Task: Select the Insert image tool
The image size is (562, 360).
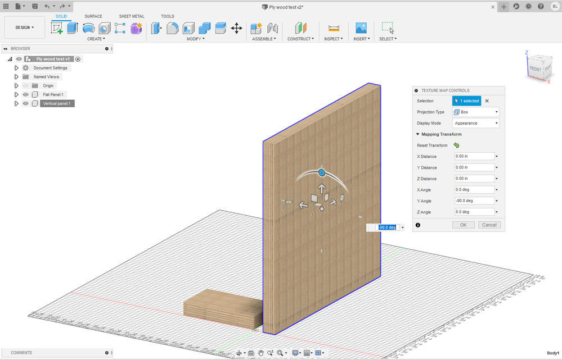Action: pyautogui.click(x=361, y=28)
